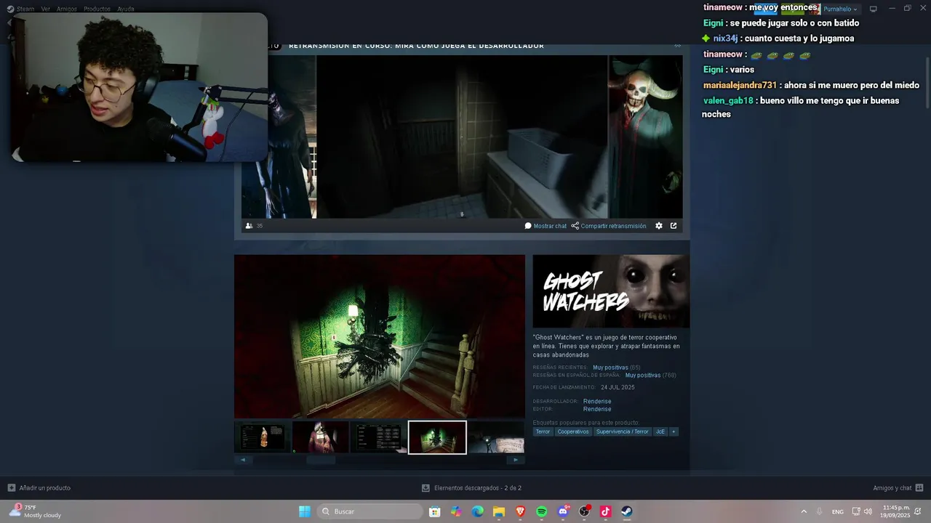Click the viewer count icon
This screenshot has height=523, width=931.
pos(249,226)
